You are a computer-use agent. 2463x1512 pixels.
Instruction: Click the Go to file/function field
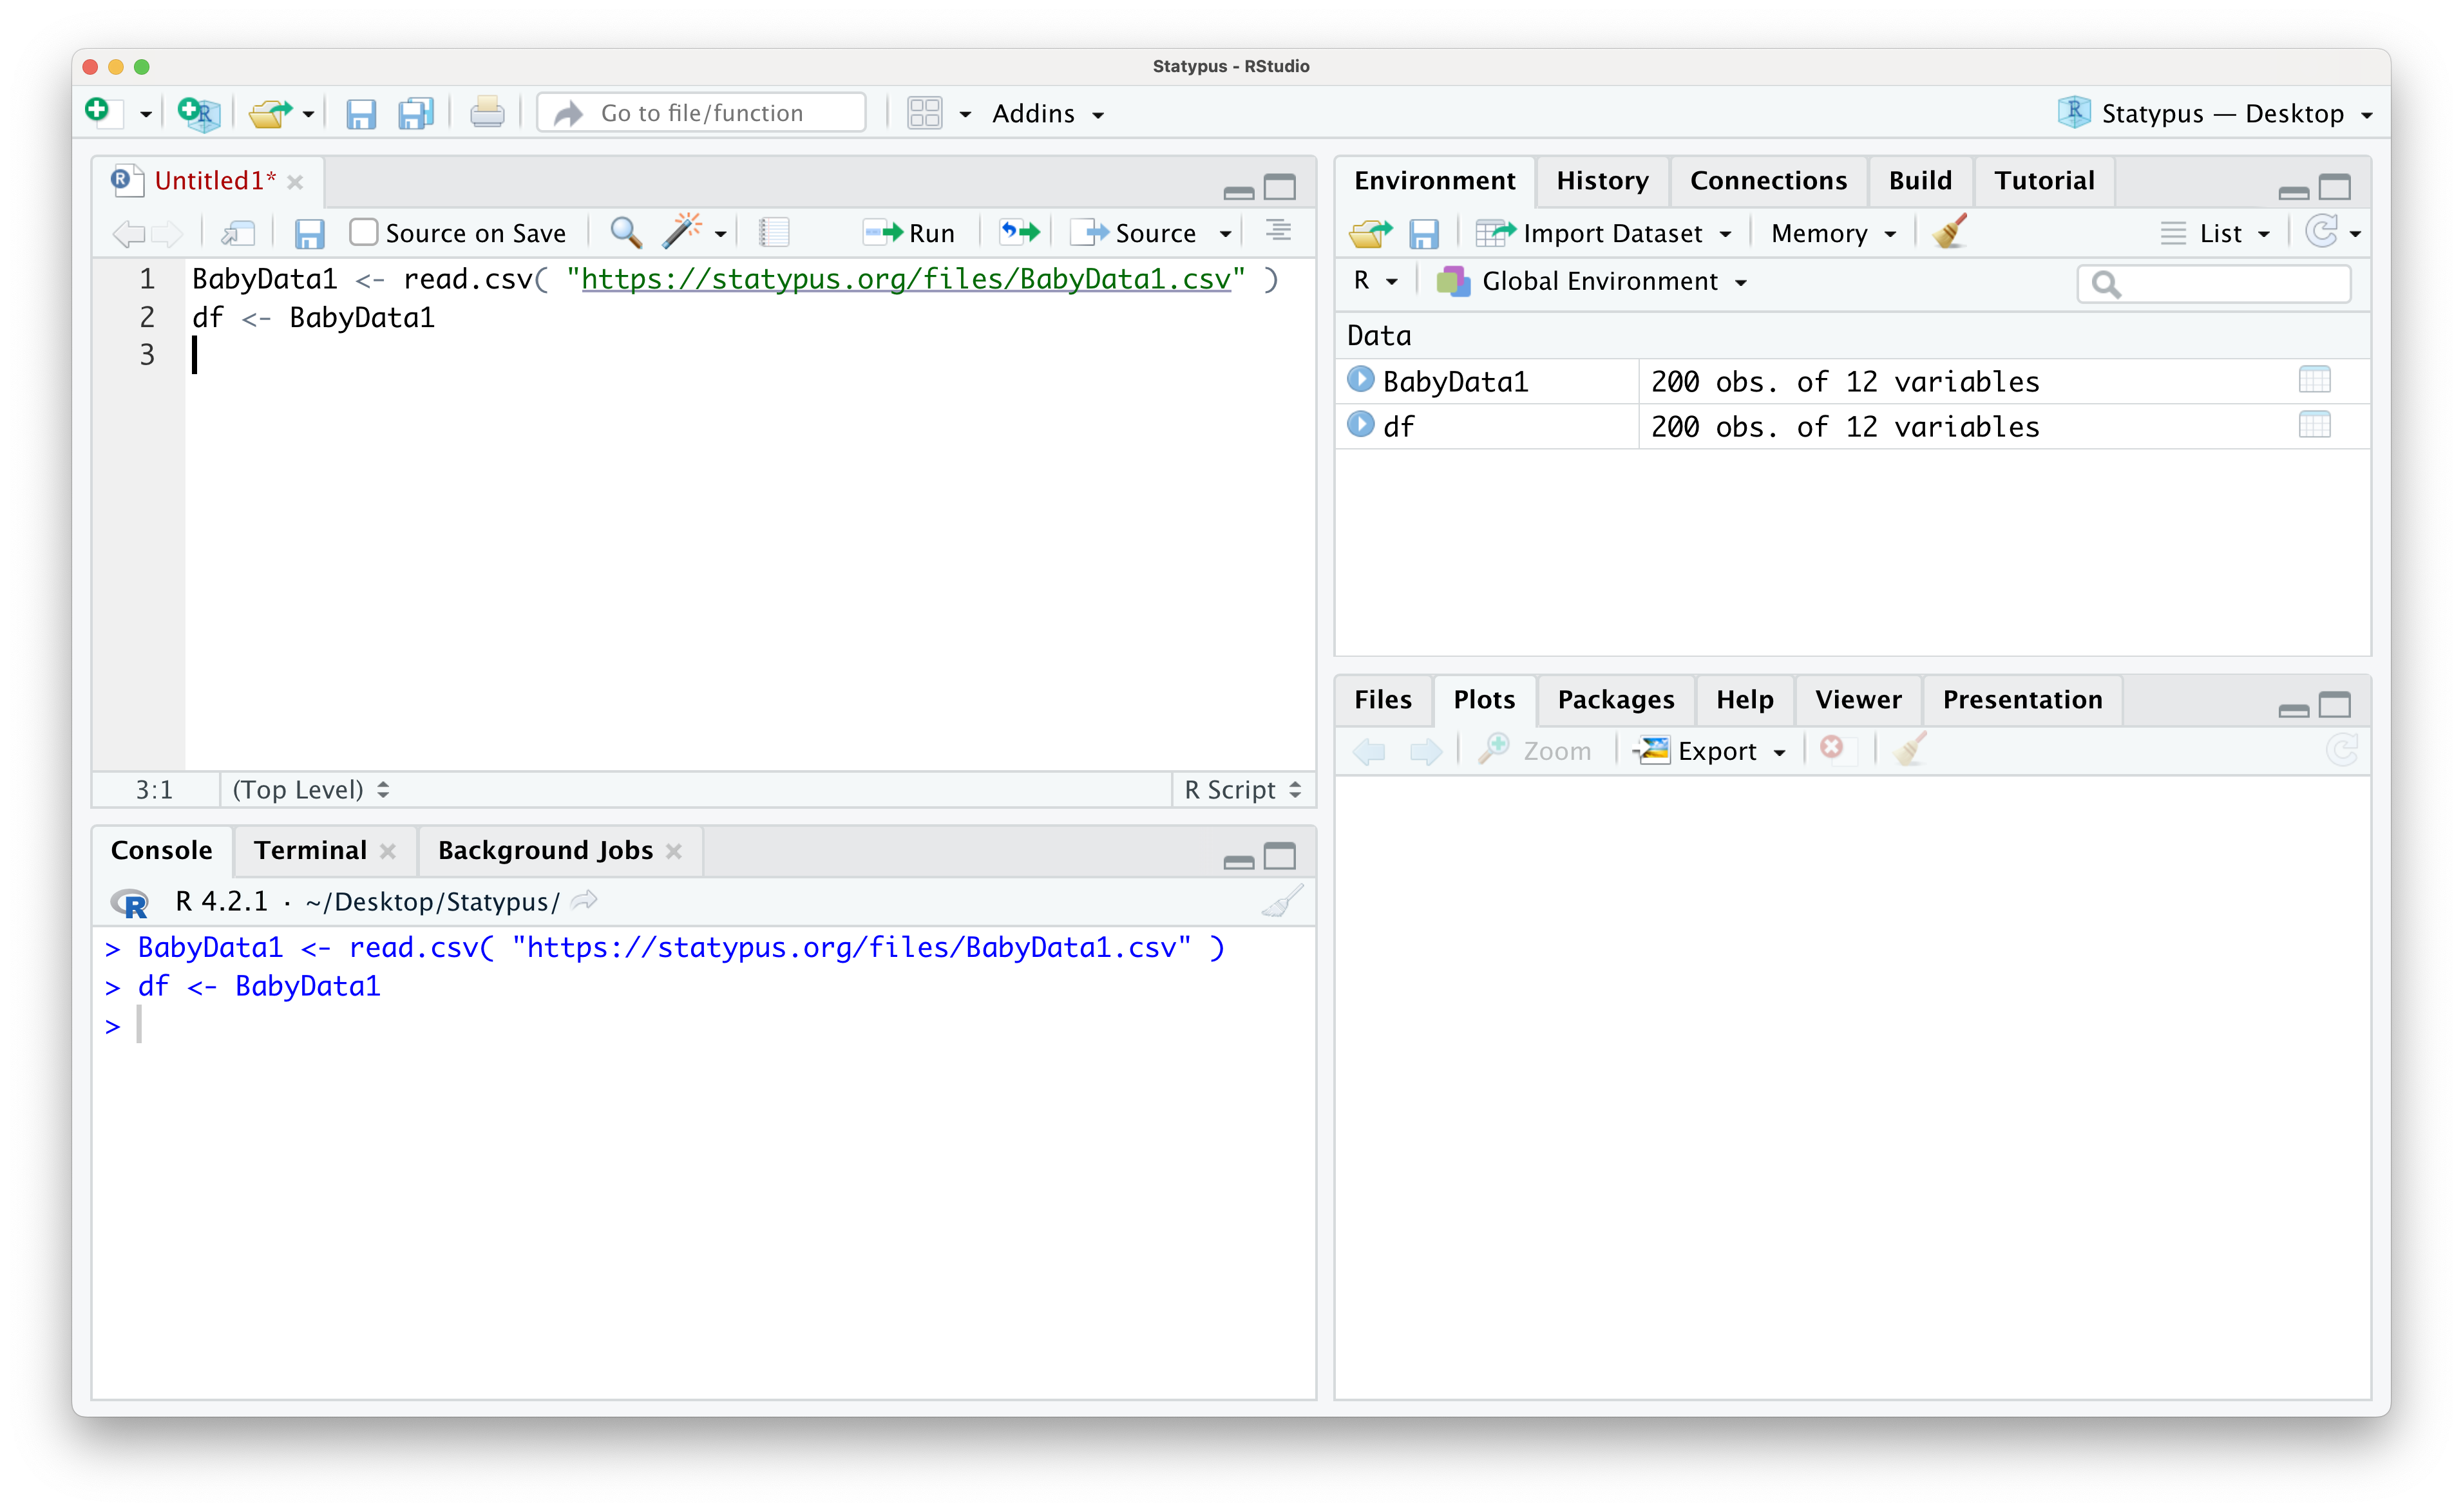coord(701,113)
